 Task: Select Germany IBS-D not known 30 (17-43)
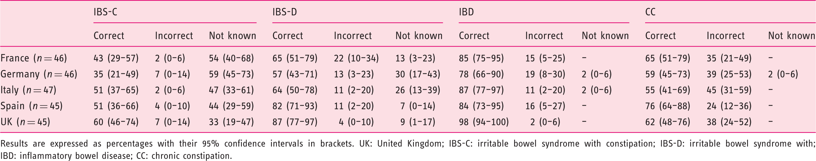tap(418, 74)
